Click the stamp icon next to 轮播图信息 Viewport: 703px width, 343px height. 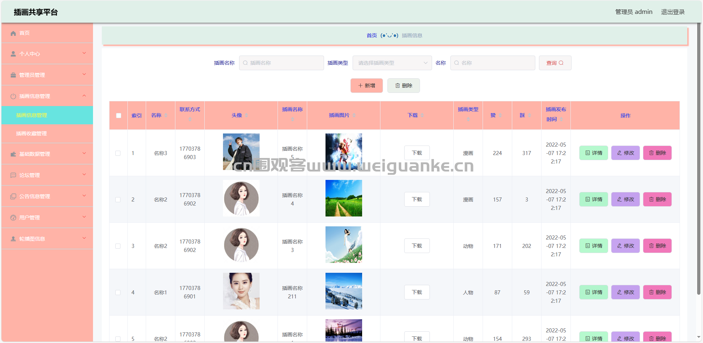(x=13, y=239)
